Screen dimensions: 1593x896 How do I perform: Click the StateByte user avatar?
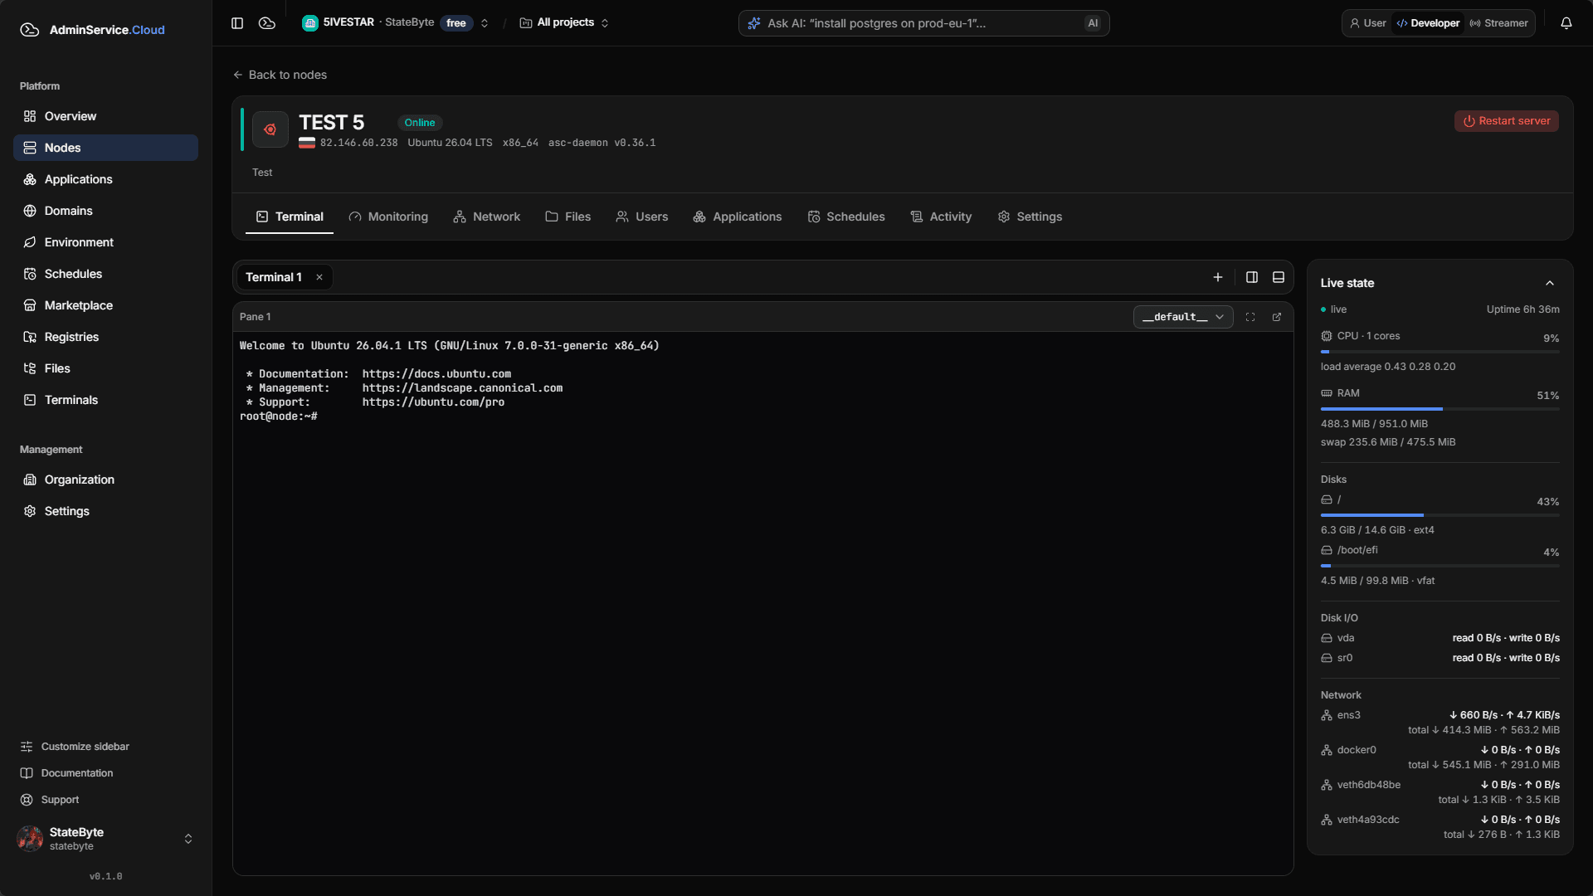click(x=31, y=839)
